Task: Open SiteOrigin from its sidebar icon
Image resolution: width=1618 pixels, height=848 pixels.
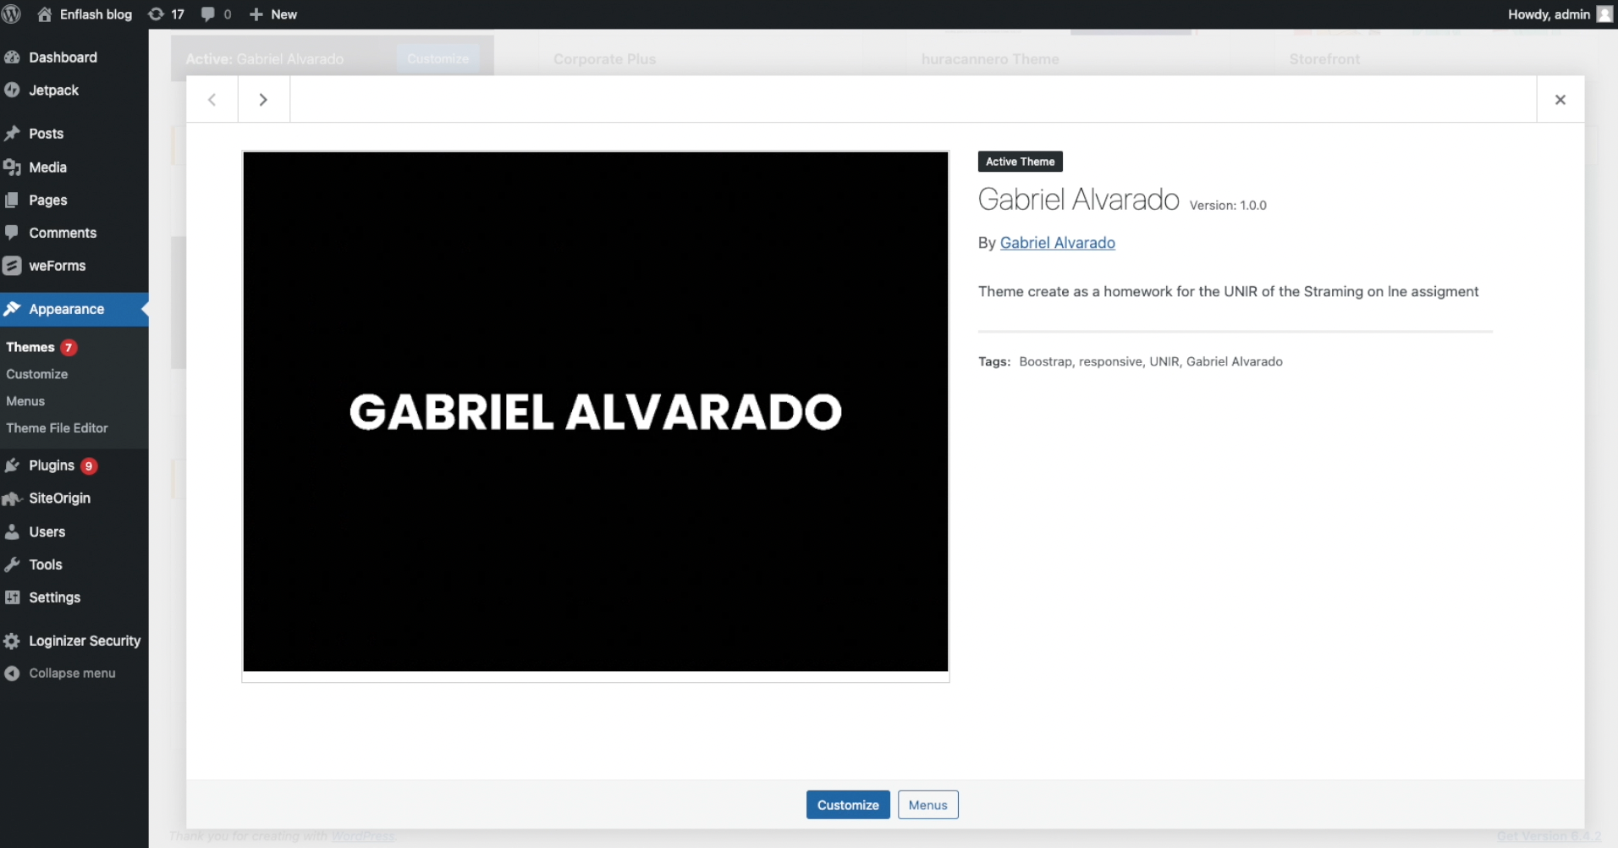Action: [12, 498]
